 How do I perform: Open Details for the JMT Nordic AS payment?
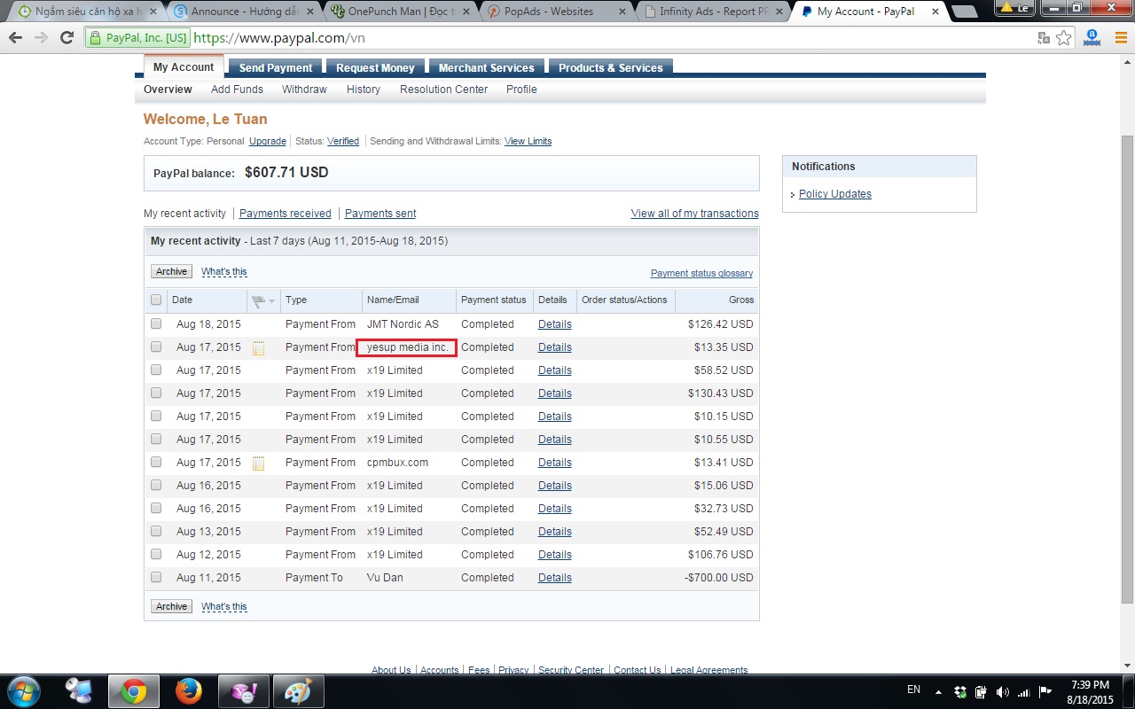click(555, 324)
